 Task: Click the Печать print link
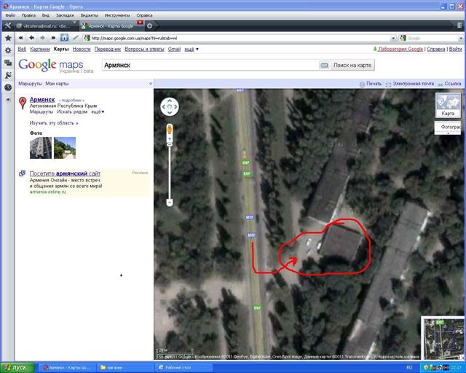(370, 84)
